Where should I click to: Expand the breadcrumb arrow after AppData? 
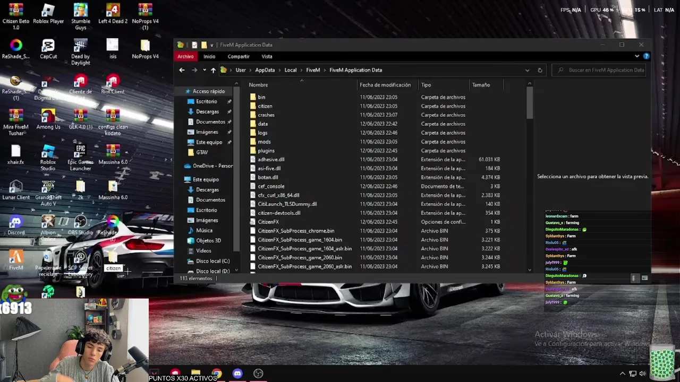coord(279,70)
